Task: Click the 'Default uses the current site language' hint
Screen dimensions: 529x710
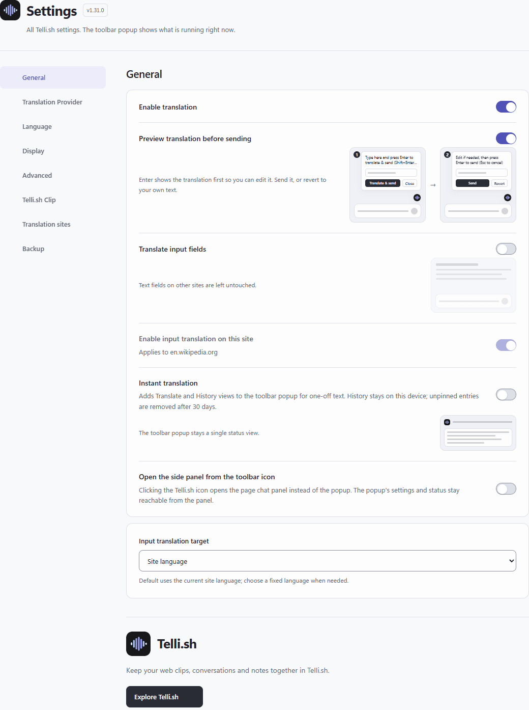Action: coord(244,581)
